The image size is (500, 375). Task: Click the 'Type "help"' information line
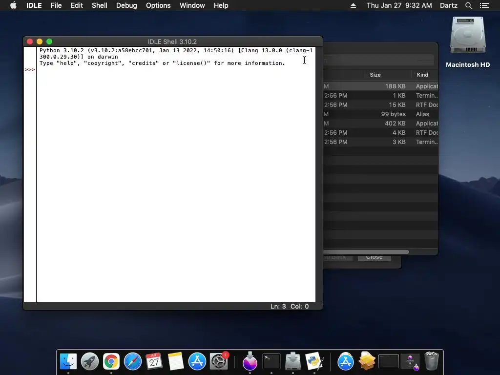point(162,63)
